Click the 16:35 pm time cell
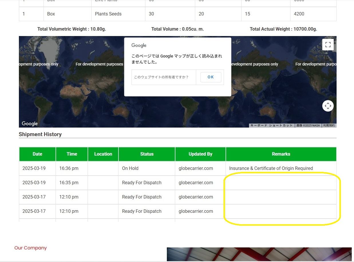 point(69,183)
